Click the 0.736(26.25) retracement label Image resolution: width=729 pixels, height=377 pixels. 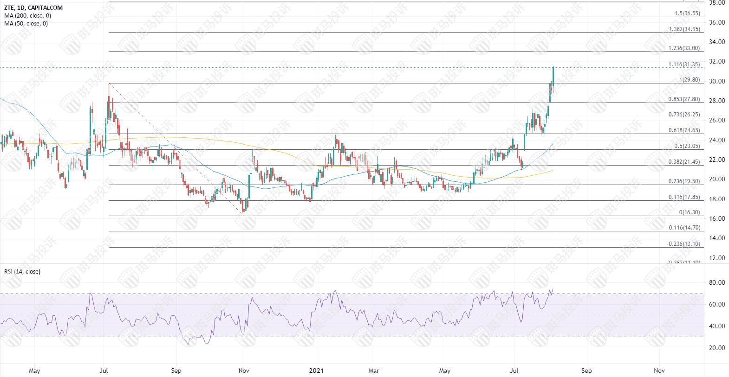(684, 115)
